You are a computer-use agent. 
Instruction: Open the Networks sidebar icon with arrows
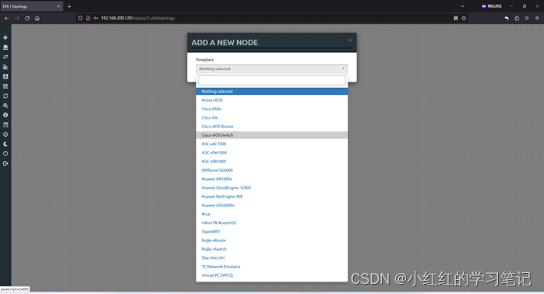(5, 57)
